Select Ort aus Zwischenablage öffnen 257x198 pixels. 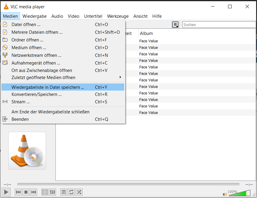tap(63, 70)
